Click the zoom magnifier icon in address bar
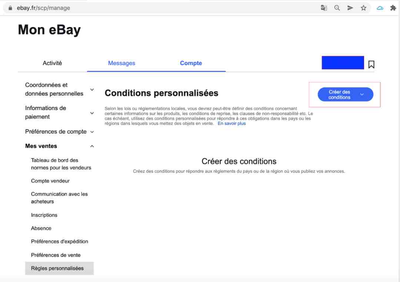 coord(337,8)
